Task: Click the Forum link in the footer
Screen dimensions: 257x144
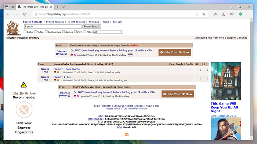Action: tap(144, 108)
